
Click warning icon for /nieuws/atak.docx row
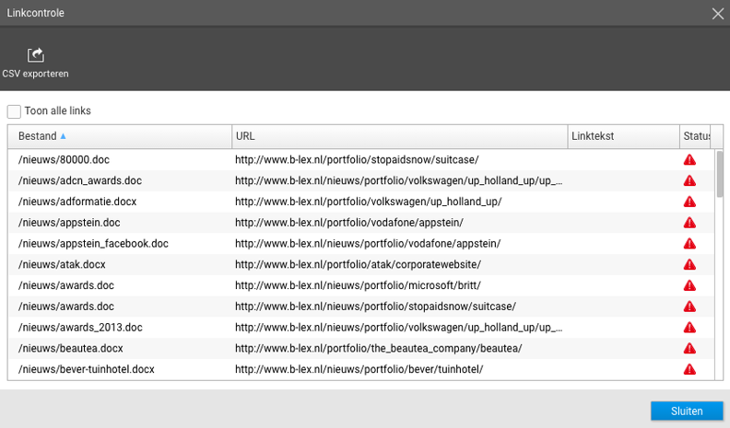click(x=689, y=264)
